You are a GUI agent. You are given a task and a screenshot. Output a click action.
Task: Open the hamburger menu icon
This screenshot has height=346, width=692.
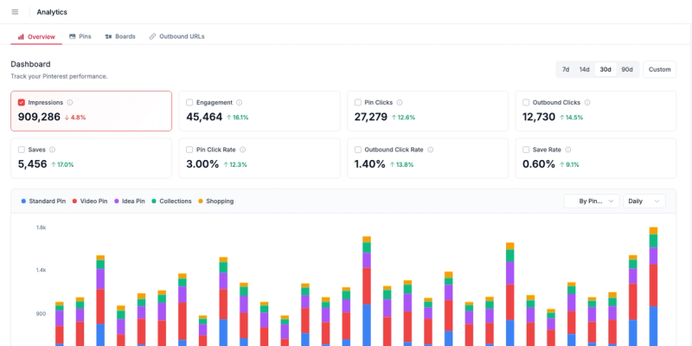coord(15,12)
